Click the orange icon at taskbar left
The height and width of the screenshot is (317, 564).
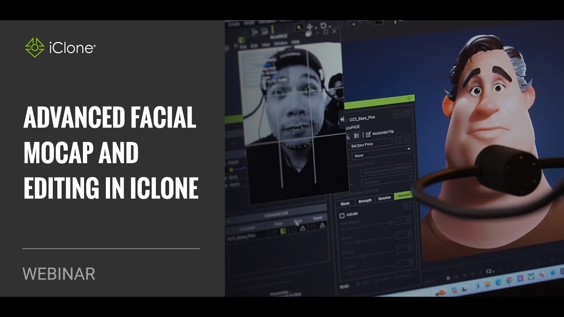pyautogui.click(x=442, y=293)
